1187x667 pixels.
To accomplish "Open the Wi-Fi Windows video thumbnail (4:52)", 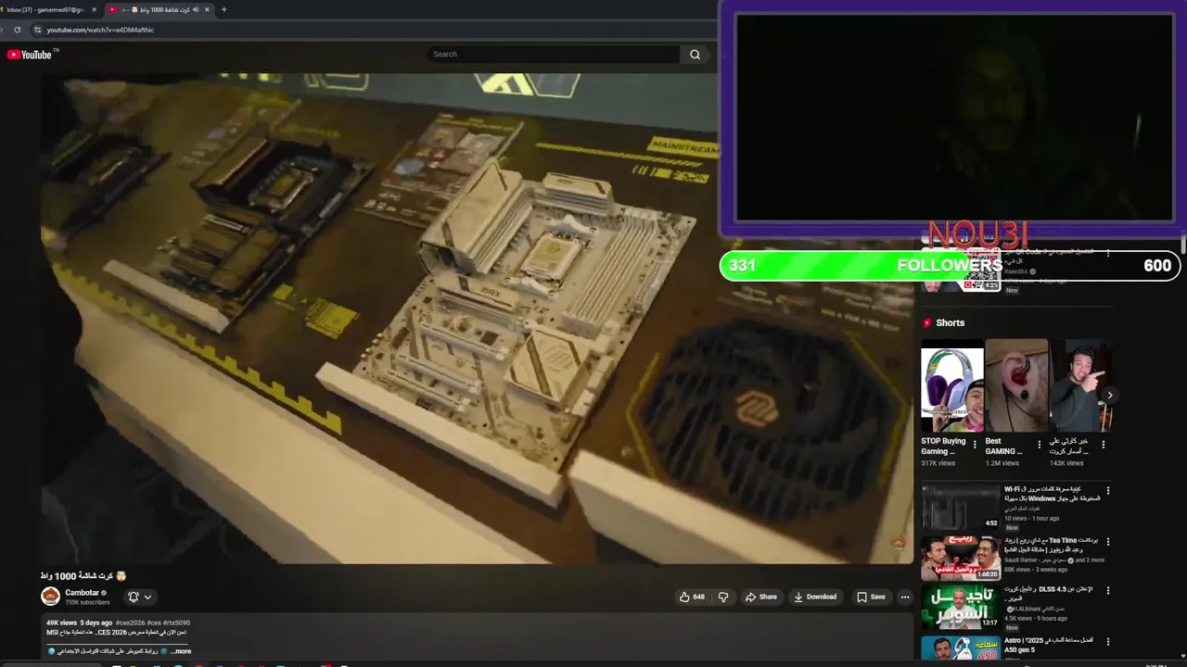I will coord(960,507).
